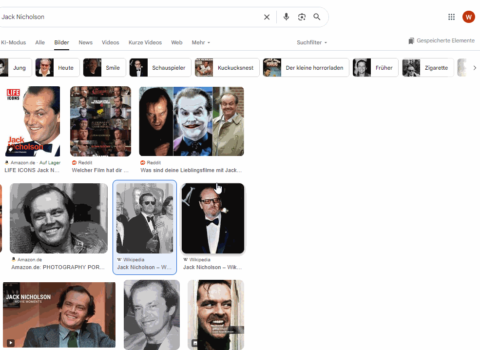Click the Amazon favicon above 'PHOTOGRAPHY POR...'
This screenshot has height=350, width=480.
click(14, 259)
